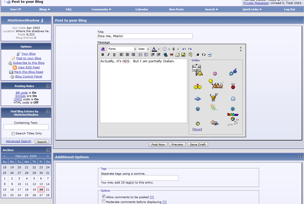Toggle bold formatting in the editor
Screen dimensions: 304x204
click(x=103, y=55)
